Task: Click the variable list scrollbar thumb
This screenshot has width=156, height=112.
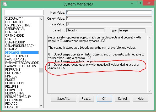Action: click(x=41, y=70)
